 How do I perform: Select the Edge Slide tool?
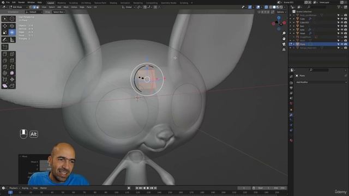(x=5, y=79)
